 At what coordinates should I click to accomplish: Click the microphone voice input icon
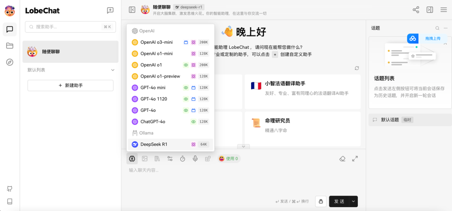[195, 158]
